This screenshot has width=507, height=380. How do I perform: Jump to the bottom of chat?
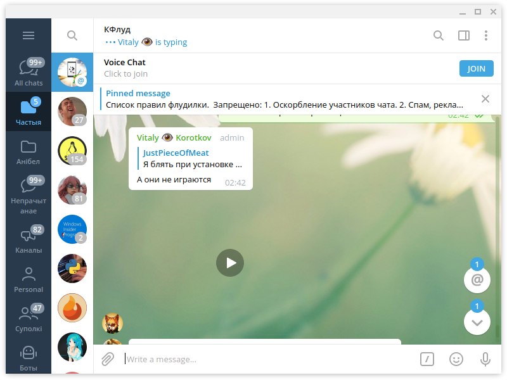tap(477, 322)
